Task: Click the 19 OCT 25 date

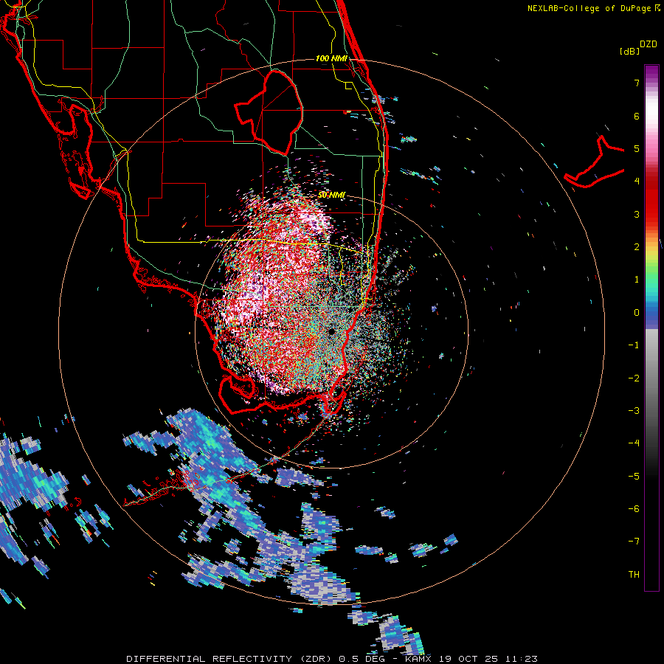Action: click(470, 659)
